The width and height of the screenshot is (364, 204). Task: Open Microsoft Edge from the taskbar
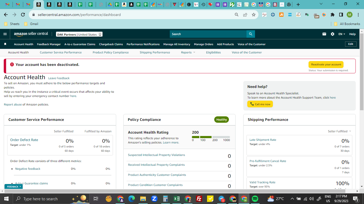pyautogui.click(x=132, y=199)
